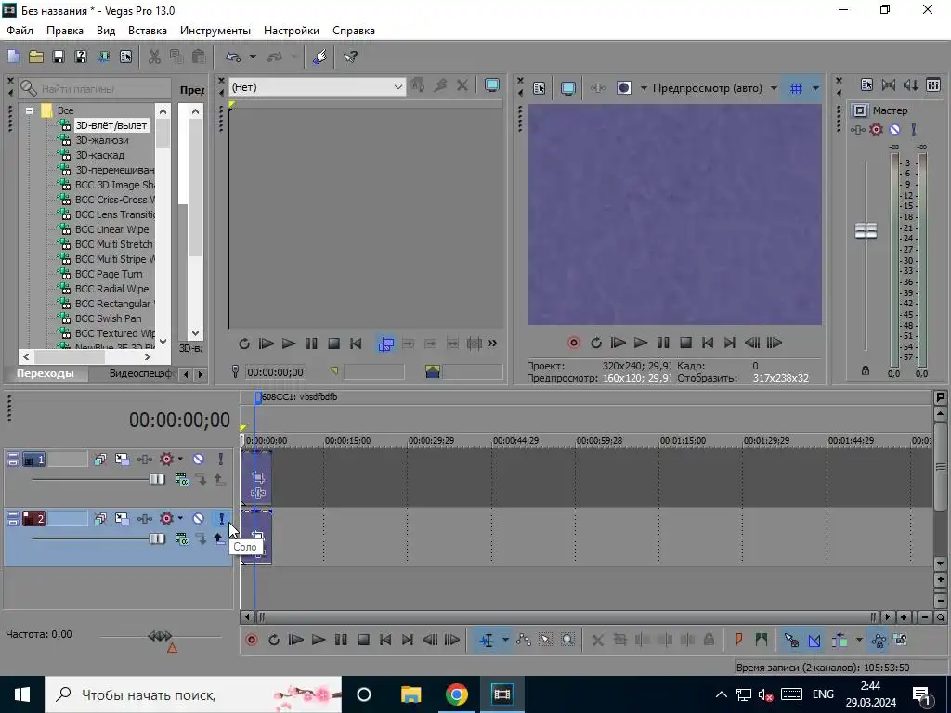This screenshot has width=951, height=713.
Task: Open the Настройки menu
Action: (x=292, y=31)
